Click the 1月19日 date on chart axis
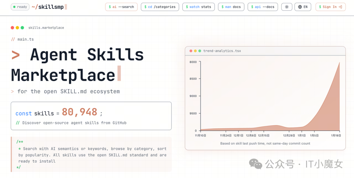The width and height of the screenshot is (354, 178). [336, 136]
